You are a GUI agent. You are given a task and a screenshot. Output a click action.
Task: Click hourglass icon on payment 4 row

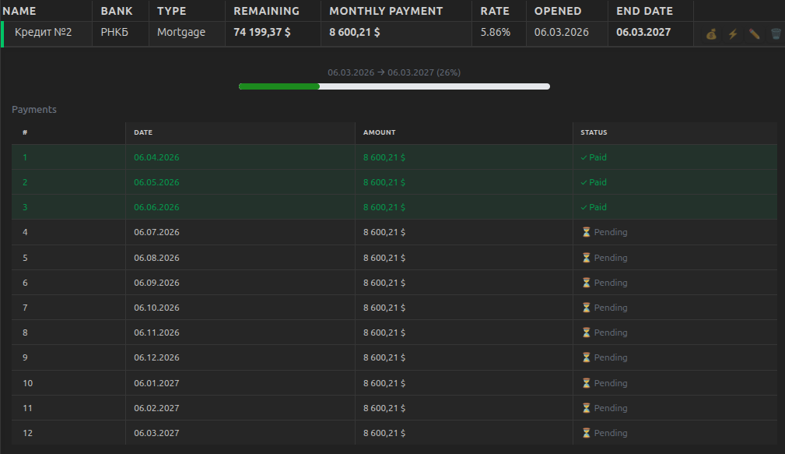(587, 232)
